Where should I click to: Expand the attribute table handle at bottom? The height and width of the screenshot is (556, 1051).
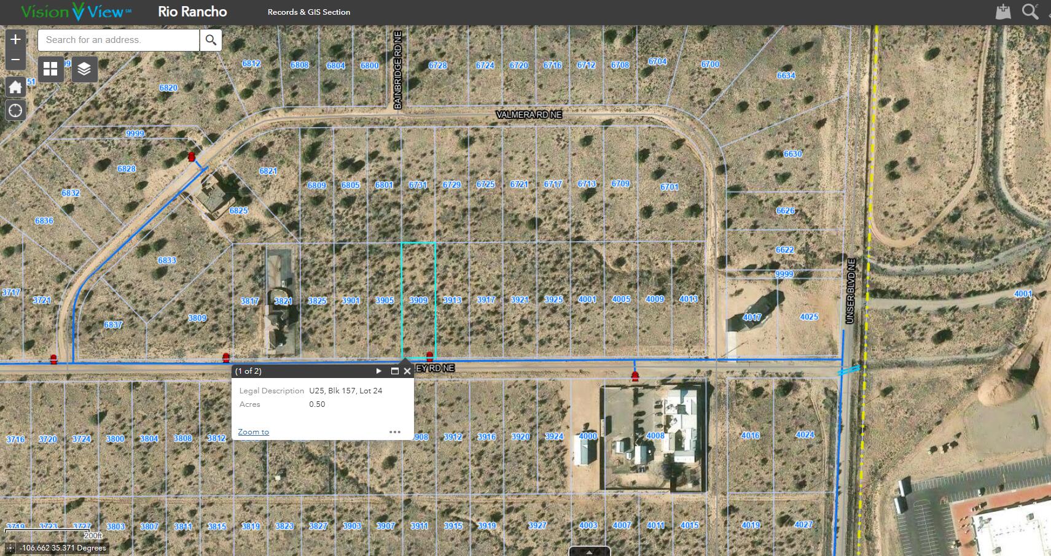pos(589,551)
